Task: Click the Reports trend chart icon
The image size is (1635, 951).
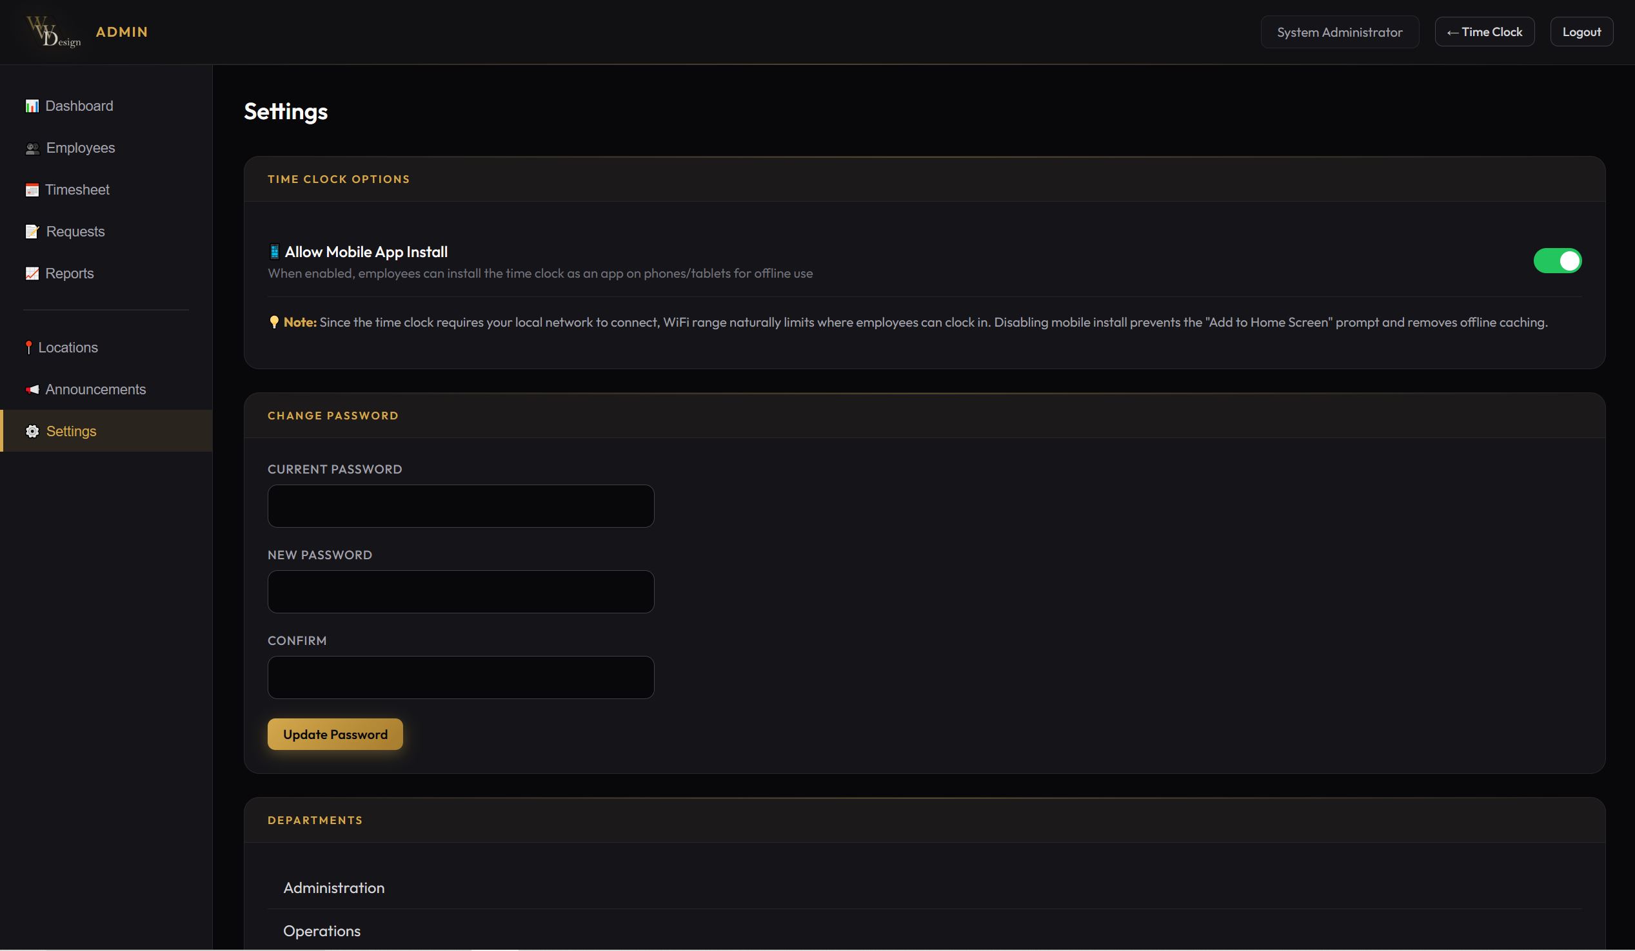Action: [32, 274]
